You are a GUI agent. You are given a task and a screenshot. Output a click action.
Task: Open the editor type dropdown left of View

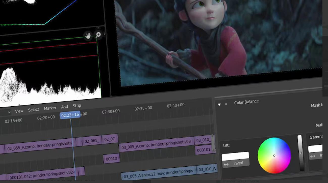click(x=9, y=112)
